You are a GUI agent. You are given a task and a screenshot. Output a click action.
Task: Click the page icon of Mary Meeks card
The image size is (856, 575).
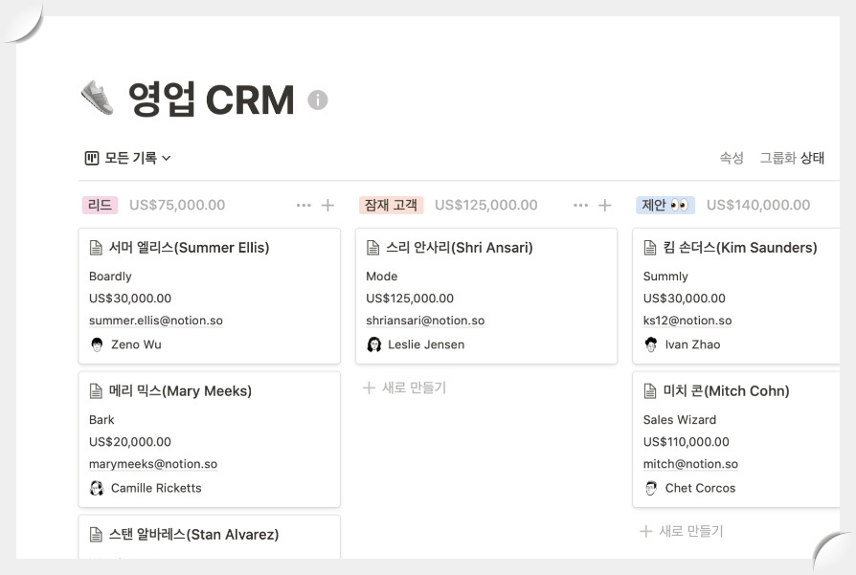(96, 391)
